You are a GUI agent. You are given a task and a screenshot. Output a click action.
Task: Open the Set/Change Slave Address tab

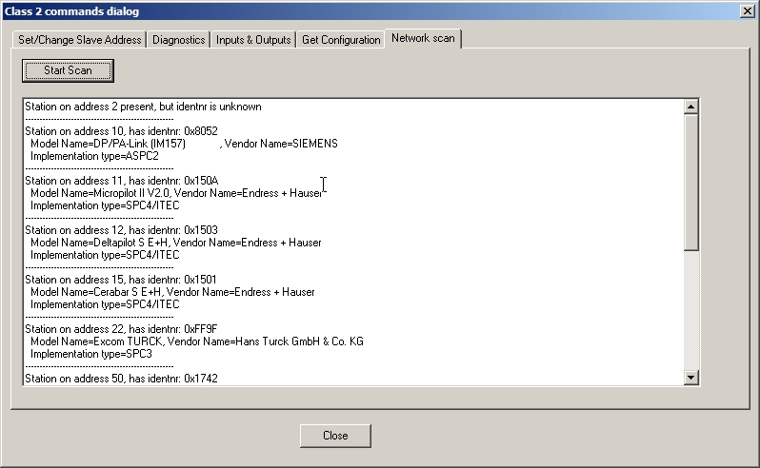pyautogui.click(x=80, y=40)
